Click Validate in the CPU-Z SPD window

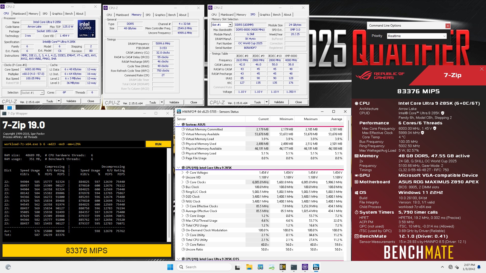pyautogui.click(x=279, y=102)
